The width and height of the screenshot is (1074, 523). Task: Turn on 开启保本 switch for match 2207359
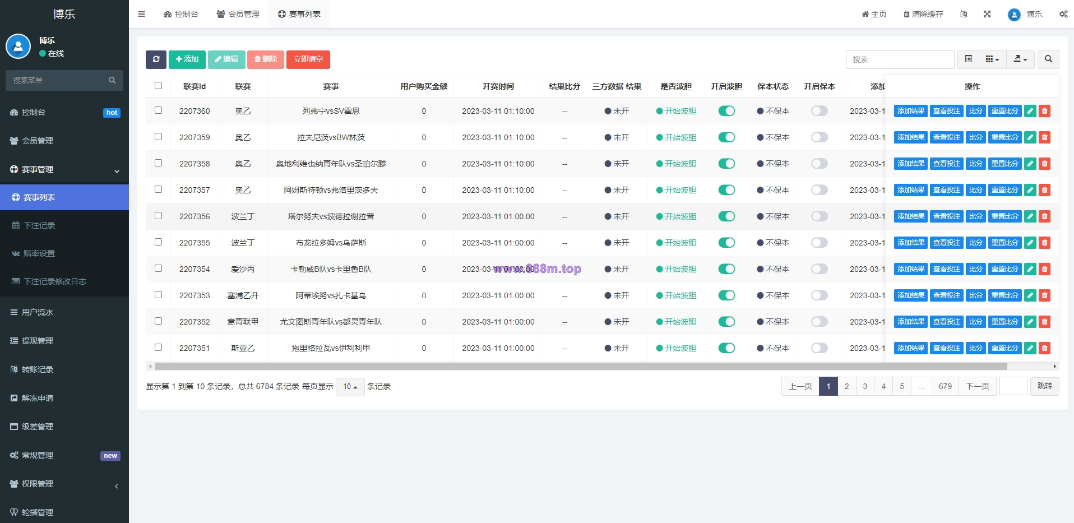pyautogui.click(x=820, y=137)
